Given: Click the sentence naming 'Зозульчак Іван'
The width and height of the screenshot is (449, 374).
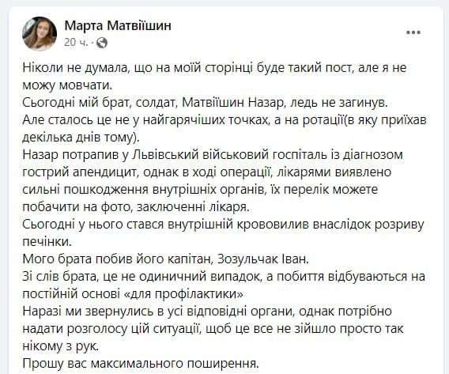Looking at the screenshot, I should pyautogui.click(x=166, y=259).
